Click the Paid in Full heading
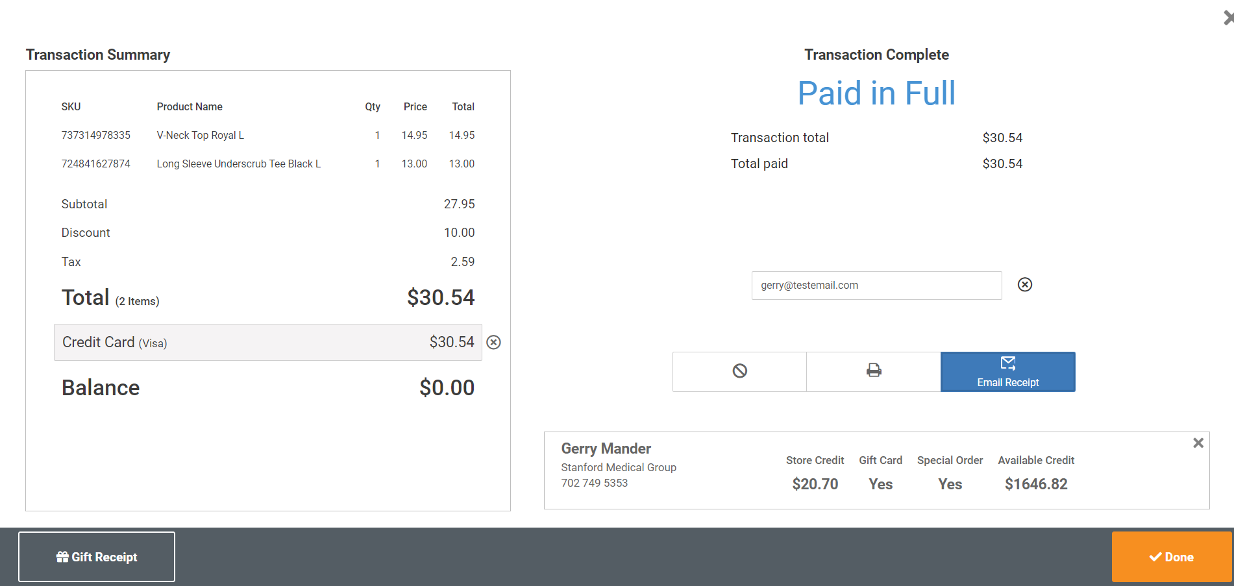The image size is (1234, 586). pos(876,93)
